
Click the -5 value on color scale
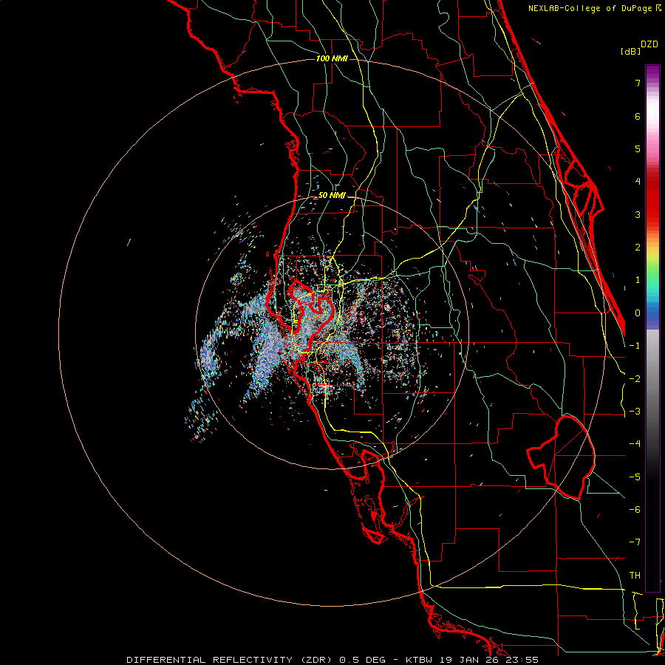(x=635, y=477)
